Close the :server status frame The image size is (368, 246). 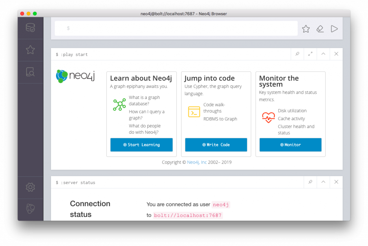pyautogui.click(x=336, y=182)
